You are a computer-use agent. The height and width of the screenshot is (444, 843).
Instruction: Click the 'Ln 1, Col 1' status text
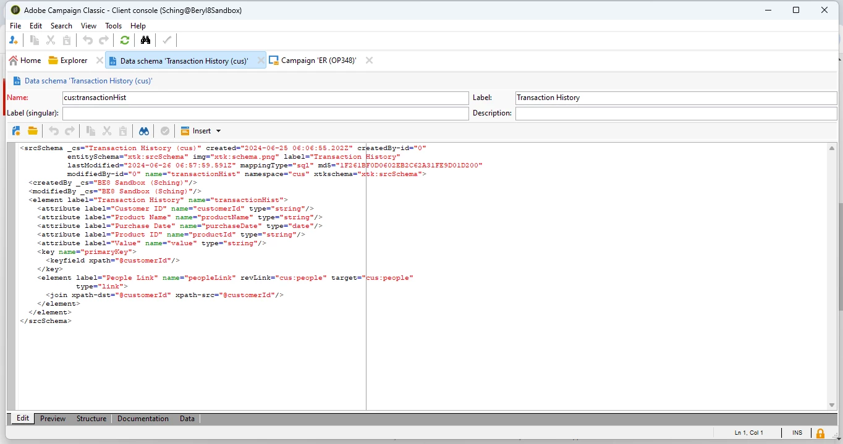point(749,433)
